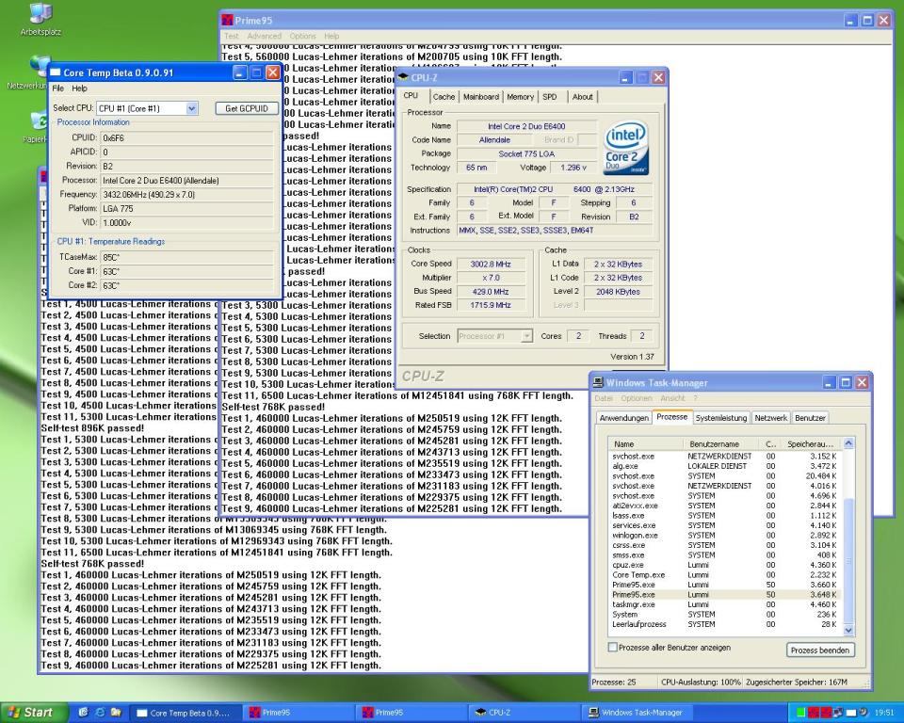Screen dimensions: 904x723
Task: Select the Core Temp.exe process row
Action: click(x=725, y=575)
